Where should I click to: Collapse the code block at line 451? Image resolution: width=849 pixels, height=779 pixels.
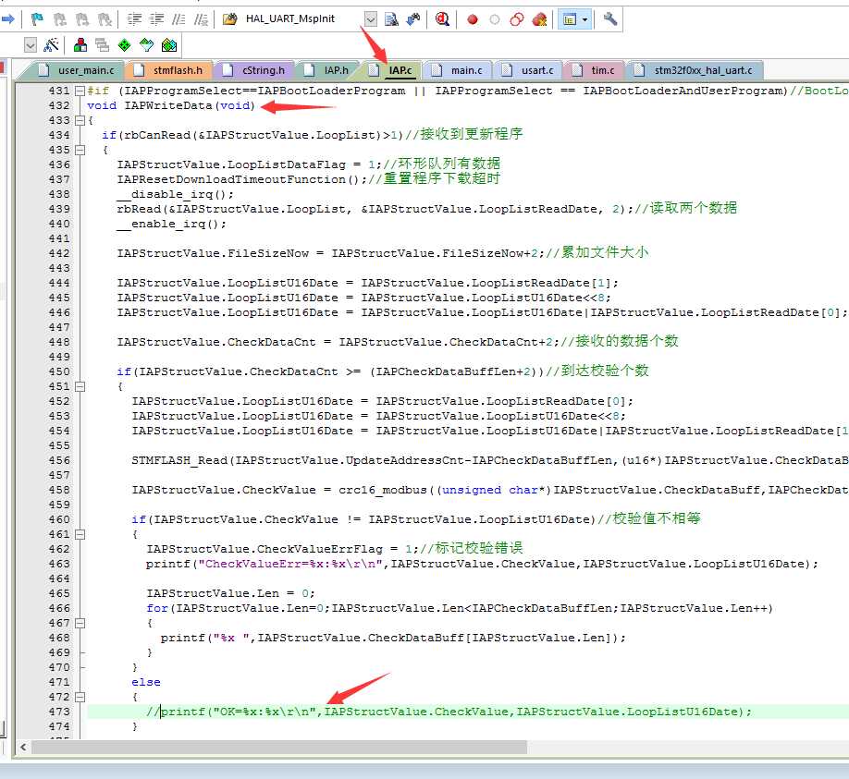pyautogui.click(x=80, y=387)
